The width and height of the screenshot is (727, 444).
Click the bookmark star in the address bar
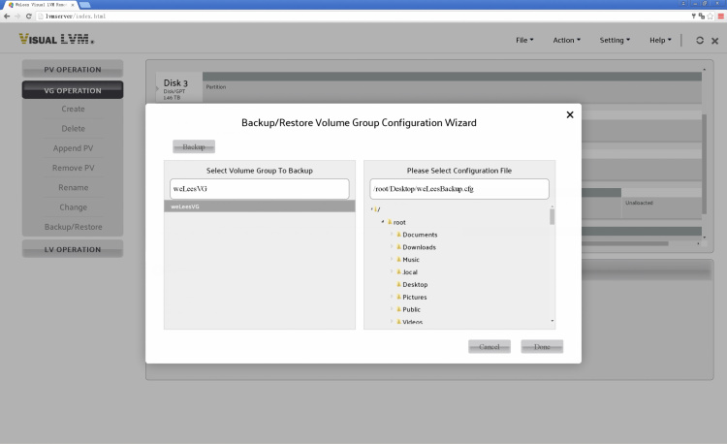point(710,16)
